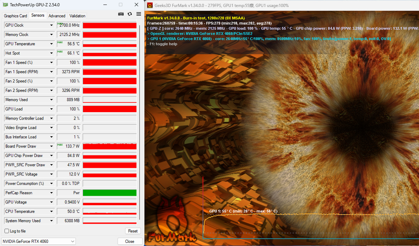
Task: Click the CPU Temperature 50.0 °C value
Action: point(69,211)
